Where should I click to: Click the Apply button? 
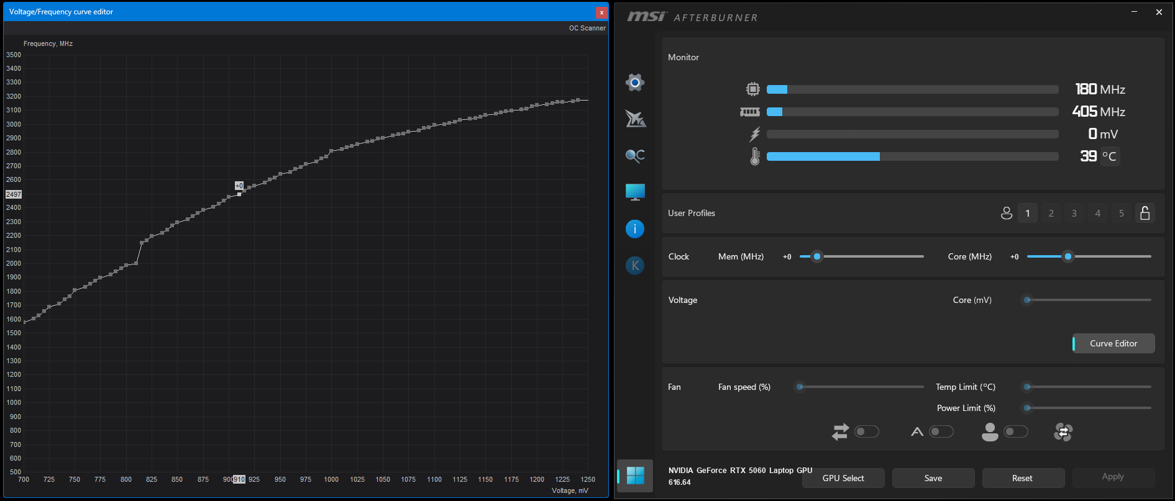(x=1113, y=477)
